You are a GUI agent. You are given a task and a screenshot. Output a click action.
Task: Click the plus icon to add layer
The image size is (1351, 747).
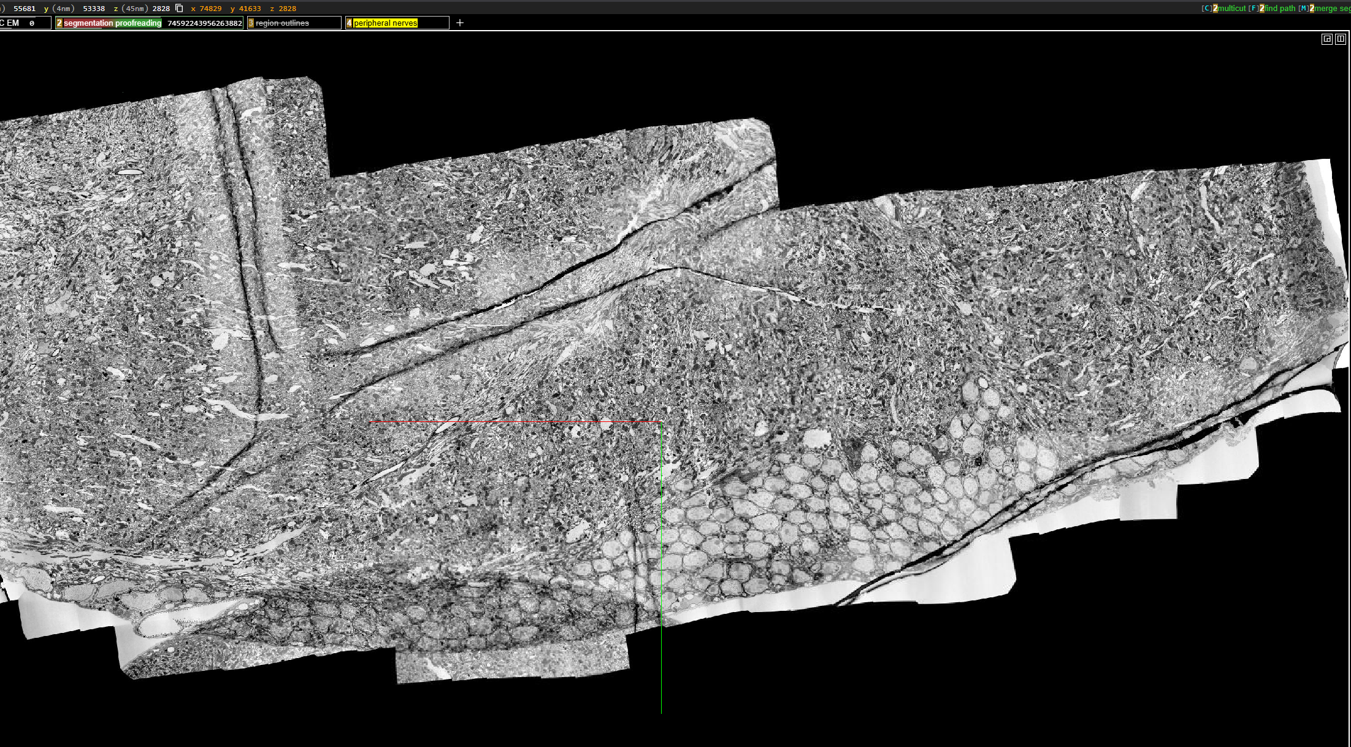pos(460,23)
